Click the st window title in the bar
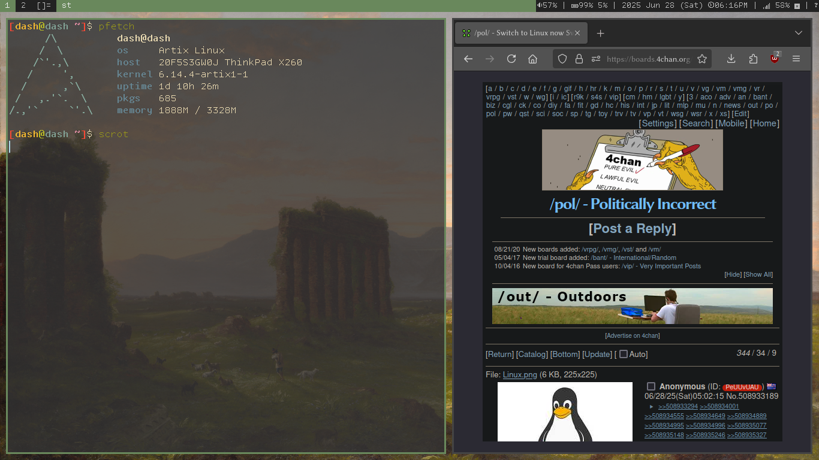The height and width of the screenshot is (460, 819). pos(66,5)
